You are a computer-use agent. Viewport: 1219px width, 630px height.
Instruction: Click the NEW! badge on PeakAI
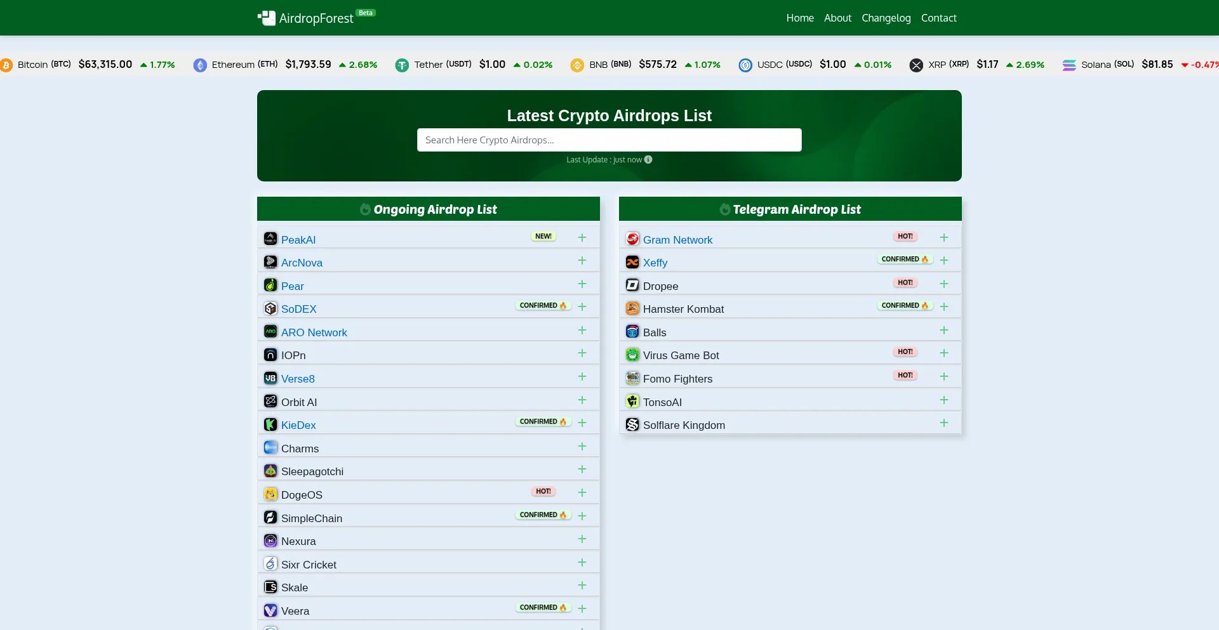click(543, 236)
